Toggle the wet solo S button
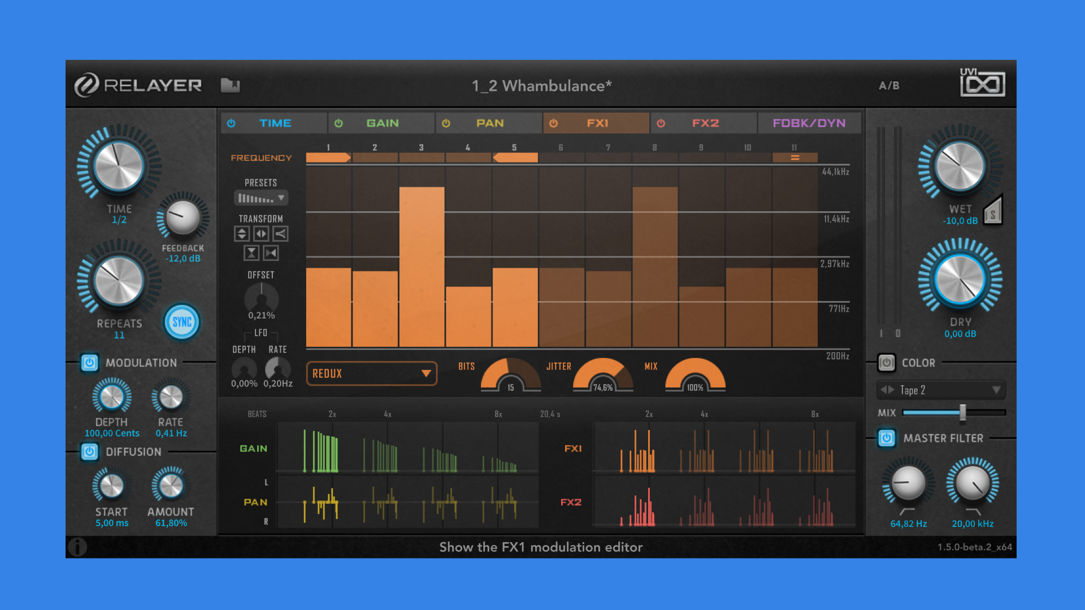The width and height of the screenshot is (1085, 610). [x=993, y=211]
